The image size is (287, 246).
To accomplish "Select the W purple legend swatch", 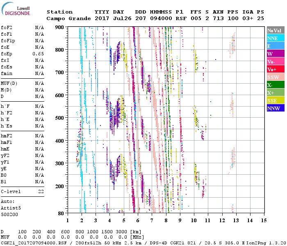I will [275, 54].
